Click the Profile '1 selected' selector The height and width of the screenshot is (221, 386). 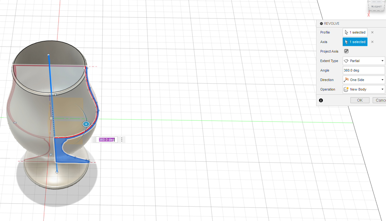point(355,32)
